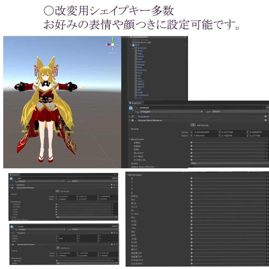
Task: Open the Tag dropdown in mimi Inspector
Action: 41,181
